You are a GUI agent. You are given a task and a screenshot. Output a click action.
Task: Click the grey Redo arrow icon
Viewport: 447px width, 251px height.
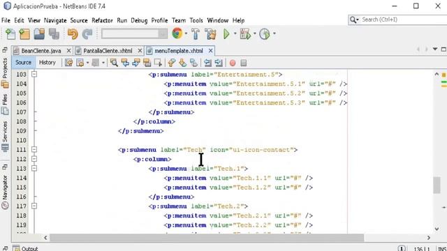tap(87, 34)
